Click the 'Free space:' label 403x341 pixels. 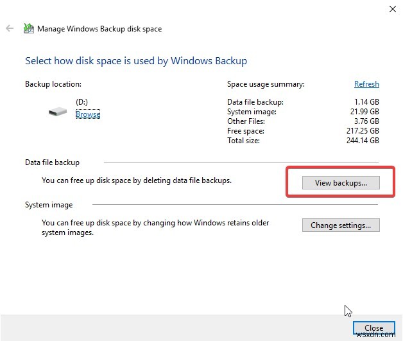coord(245,131)
